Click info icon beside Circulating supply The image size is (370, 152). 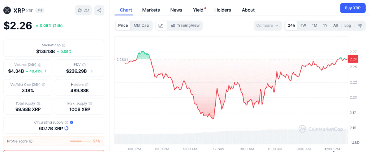pos(66,123)
